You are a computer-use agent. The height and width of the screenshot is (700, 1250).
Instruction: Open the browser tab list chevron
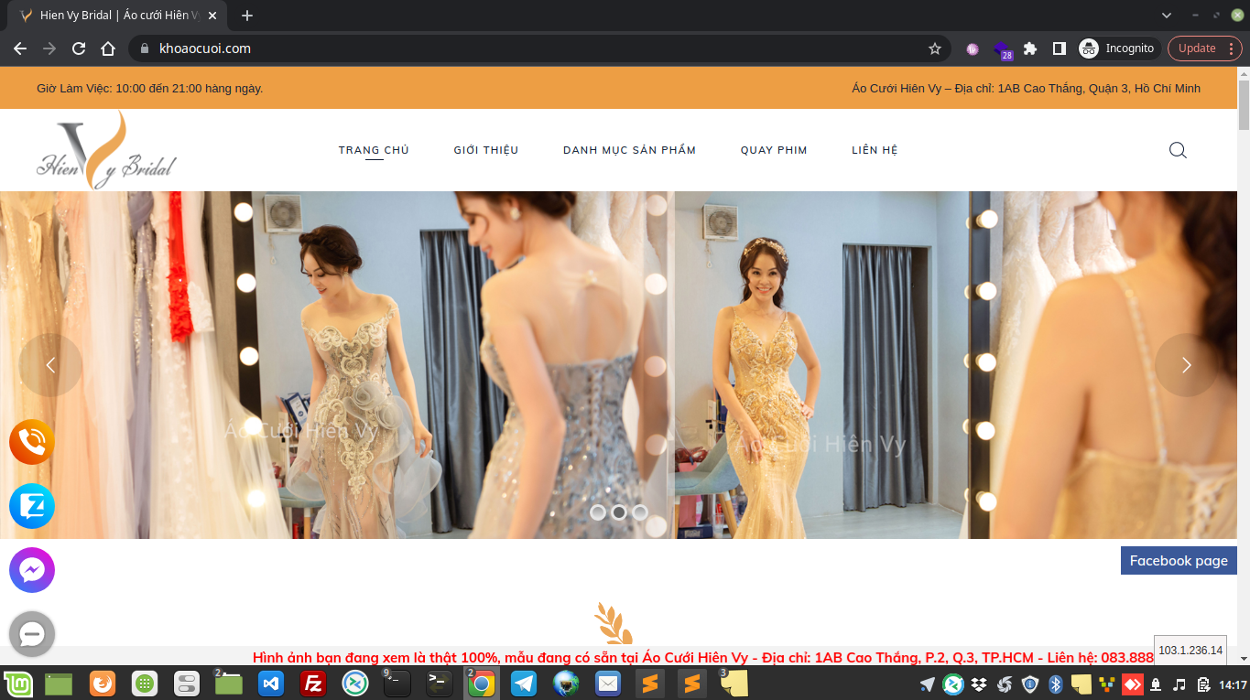[x=1167, y=15]
